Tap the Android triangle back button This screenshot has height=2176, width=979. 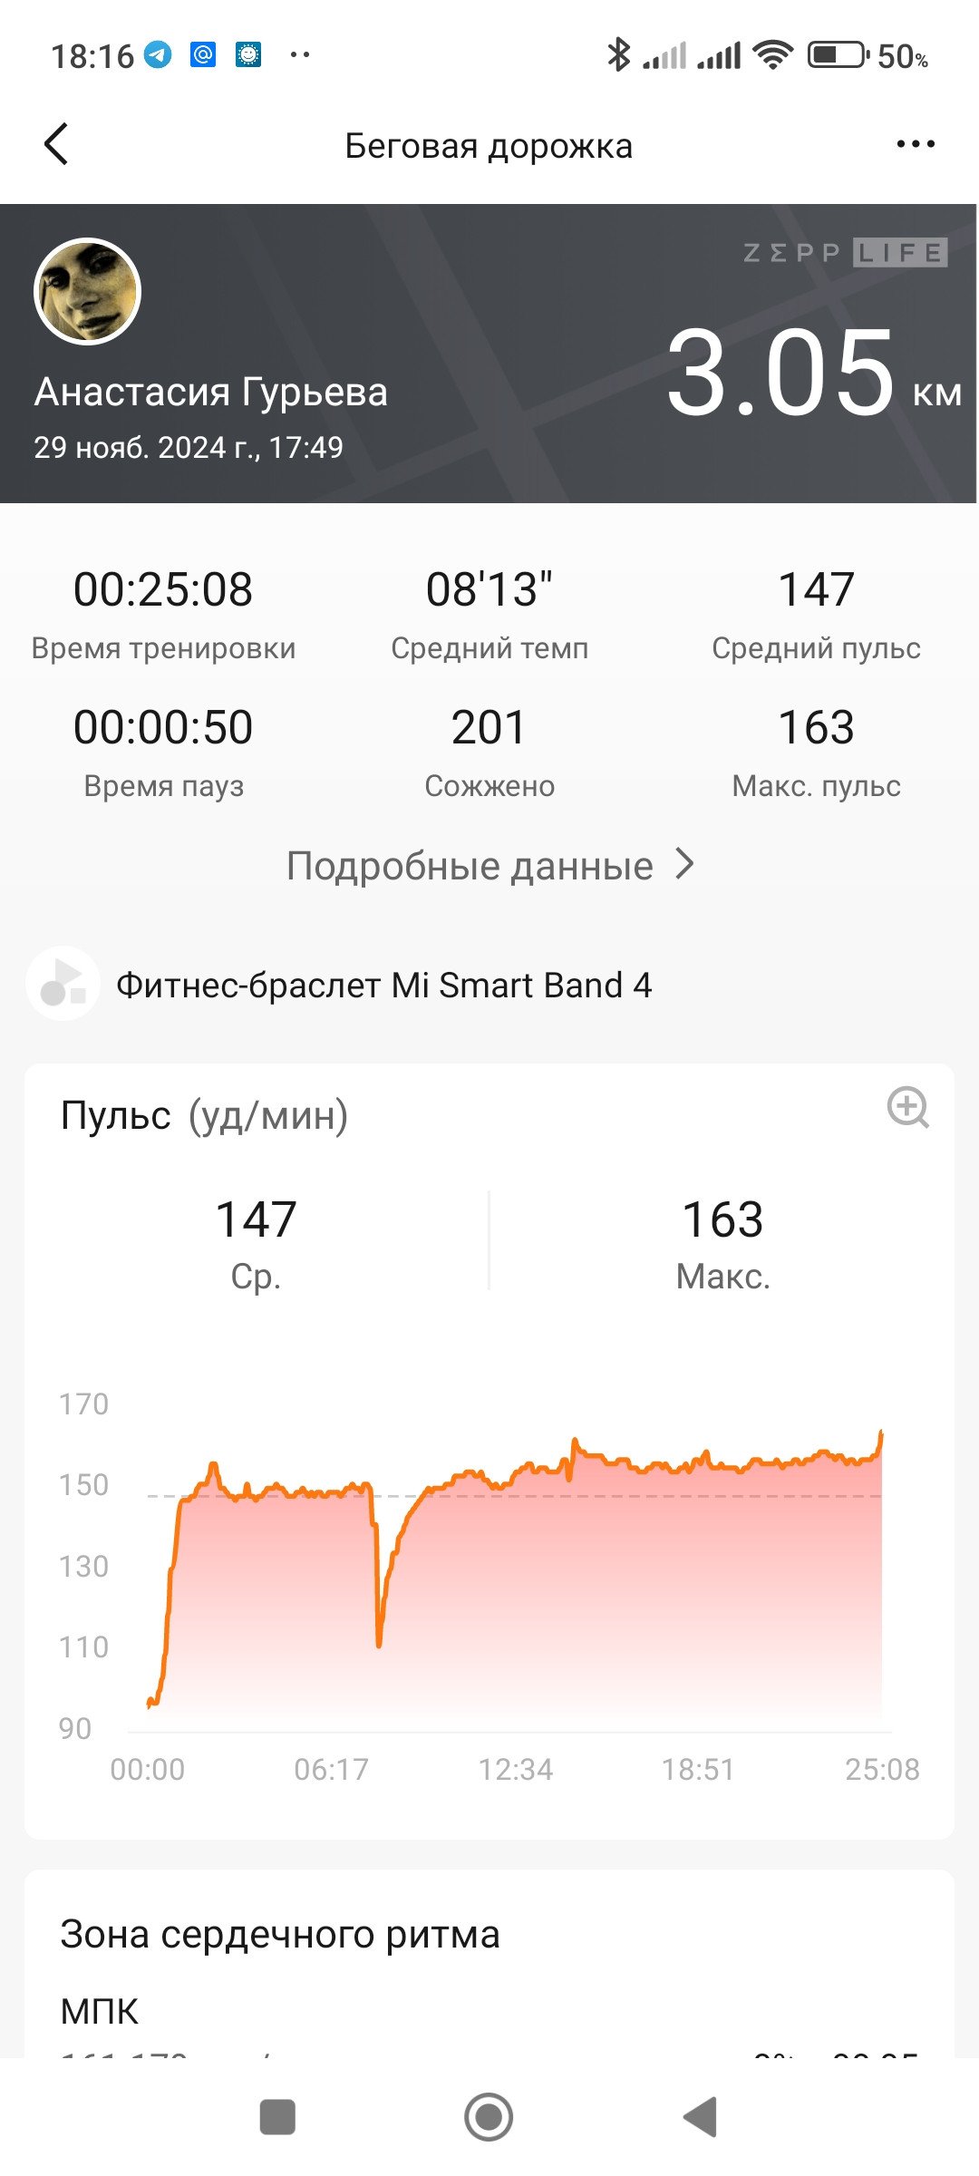700,2117
